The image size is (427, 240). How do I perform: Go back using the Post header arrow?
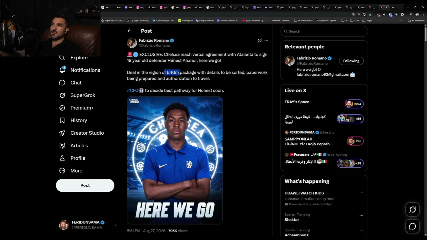click(129, 31)
